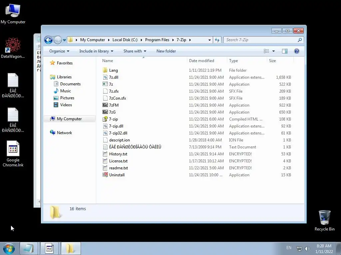This screenshot has height=255, width=341.
Task: Open Music library in sidebar
Action: 66,91
